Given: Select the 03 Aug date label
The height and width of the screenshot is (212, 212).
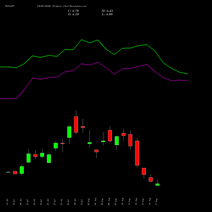Looking at the screenshot, I should (x=89, y=201).
